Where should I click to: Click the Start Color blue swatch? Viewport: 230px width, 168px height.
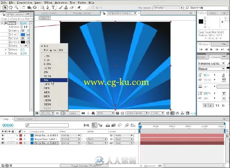(x=23, y=34)
